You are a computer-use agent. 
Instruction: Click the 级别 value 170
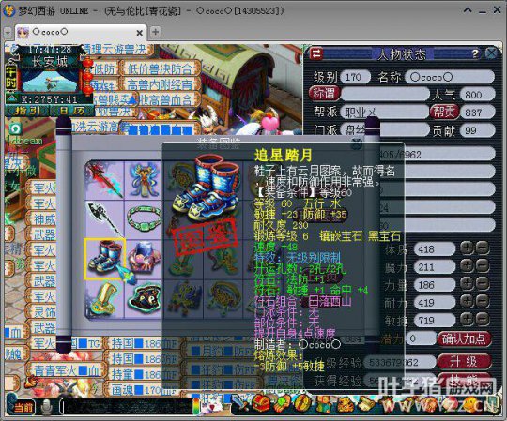(x=355, y=77)
